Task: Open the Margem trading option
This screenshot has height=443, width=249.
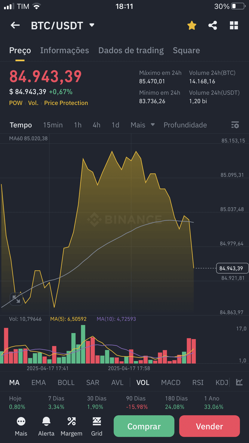Action: [x=71, y=426]
